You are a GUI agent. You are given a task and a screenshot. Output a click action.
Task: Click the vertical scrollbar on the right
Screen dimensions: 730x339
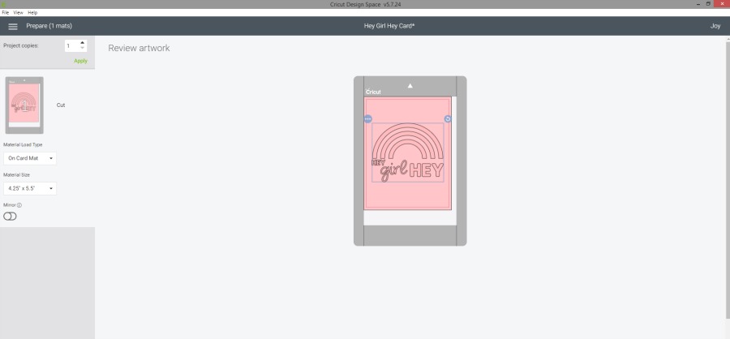pos(728,181)
